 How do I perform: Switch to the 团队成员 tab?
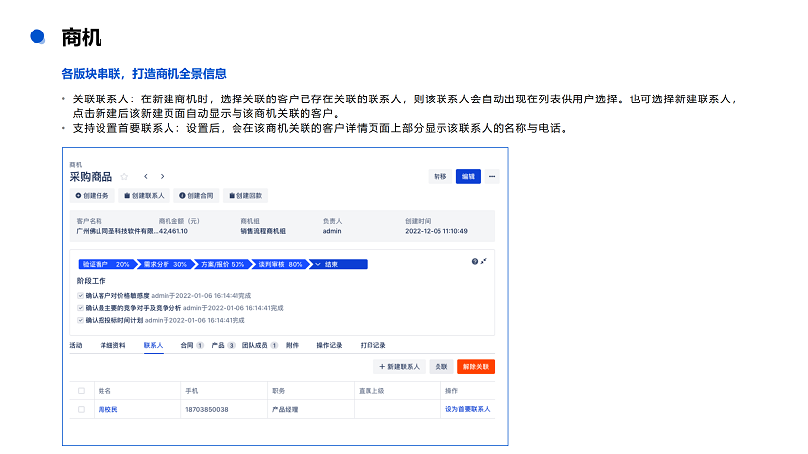pyautogui.click(x=260, y=345)
